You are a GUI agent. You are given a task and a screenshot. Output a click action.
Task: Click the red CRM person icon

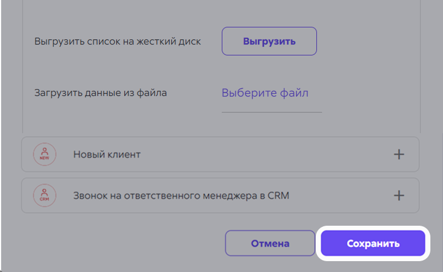pos(44,195)
